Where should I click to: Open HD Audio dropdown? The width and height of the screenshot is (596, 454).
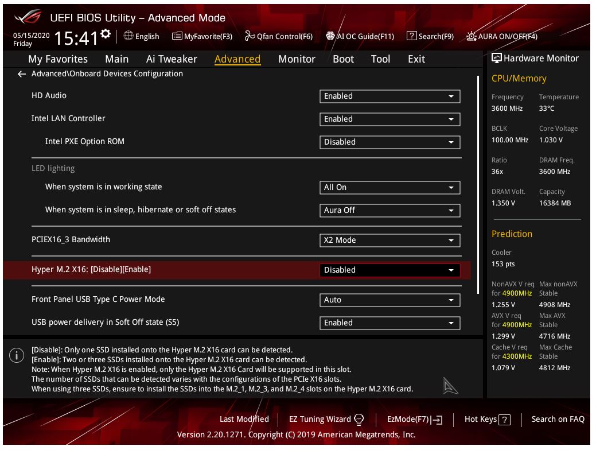click(x=389, y=96)
